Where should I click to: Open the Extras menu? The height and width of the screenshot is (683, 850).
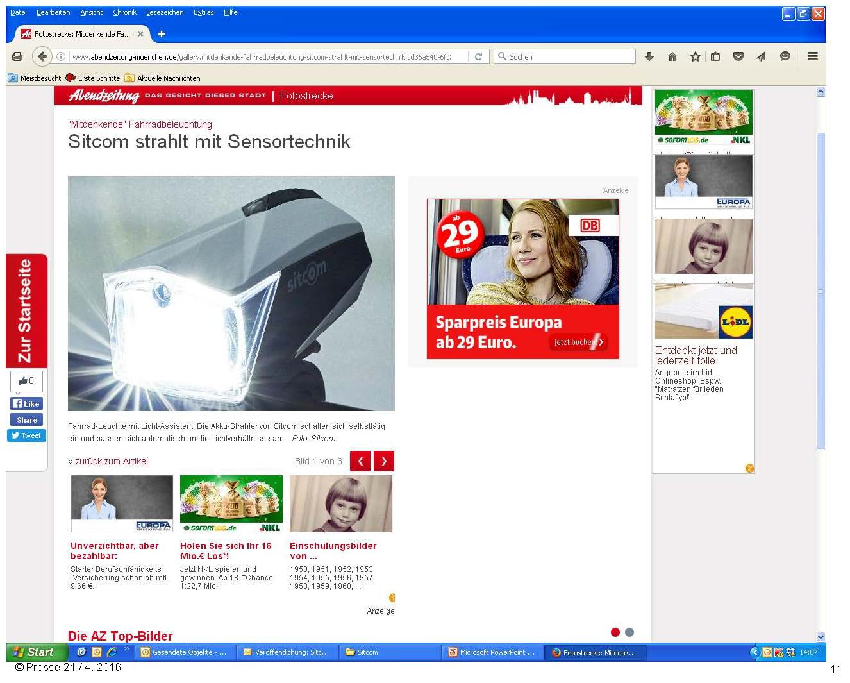pos(204,12)
